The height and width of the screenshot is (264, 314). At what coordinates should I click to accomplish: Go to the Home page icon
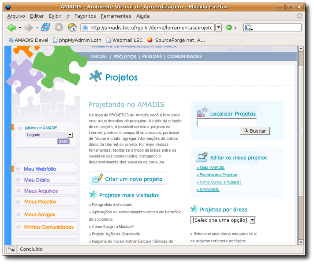coord(72,27)
